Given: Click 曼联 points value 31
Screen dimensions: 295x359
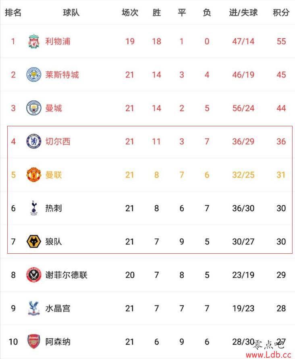Looking at the screenshot, I should coord(281,175).
